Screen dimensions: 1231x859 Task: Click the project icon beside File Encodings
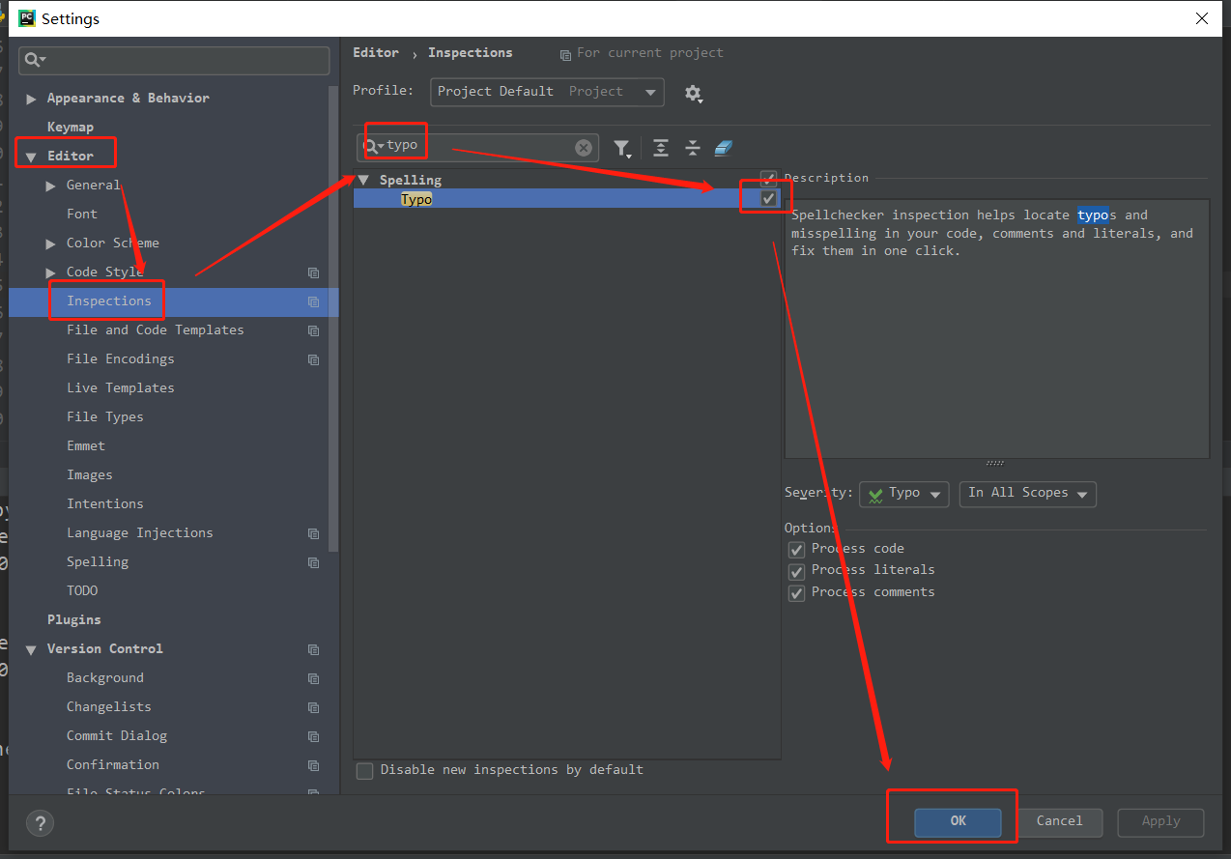coord(313,359)
